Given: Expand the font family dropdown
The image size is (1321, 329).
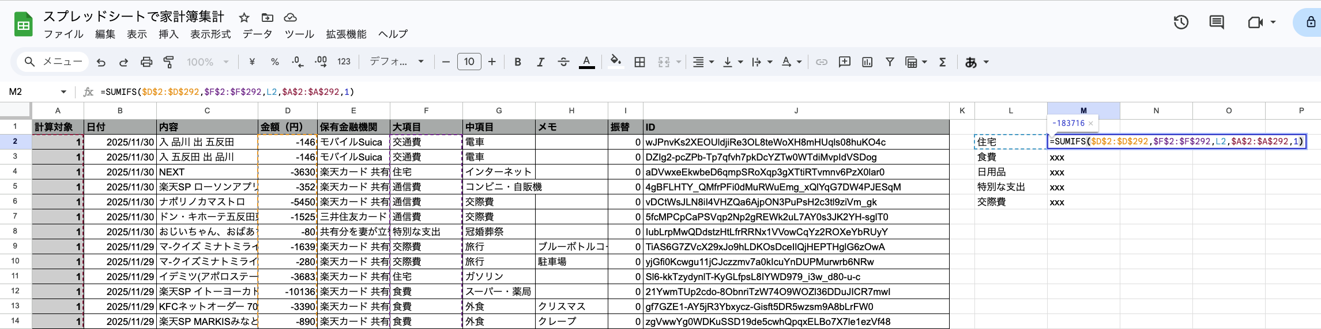Looking at the screenshot, I should (397, 62).
